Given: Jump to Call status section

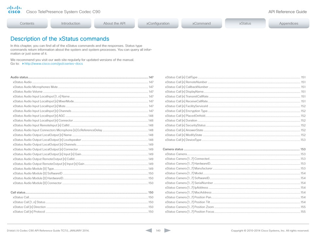Looking at the screenshot, I should (82, 193).
